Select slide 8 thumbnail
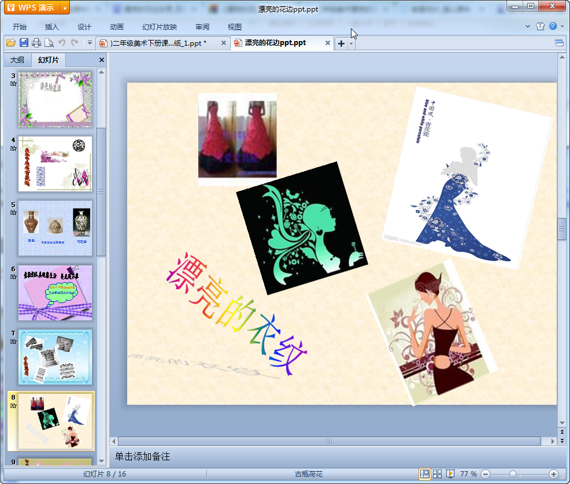Viewport: 570px width, 484px height. tap(55, 421)
